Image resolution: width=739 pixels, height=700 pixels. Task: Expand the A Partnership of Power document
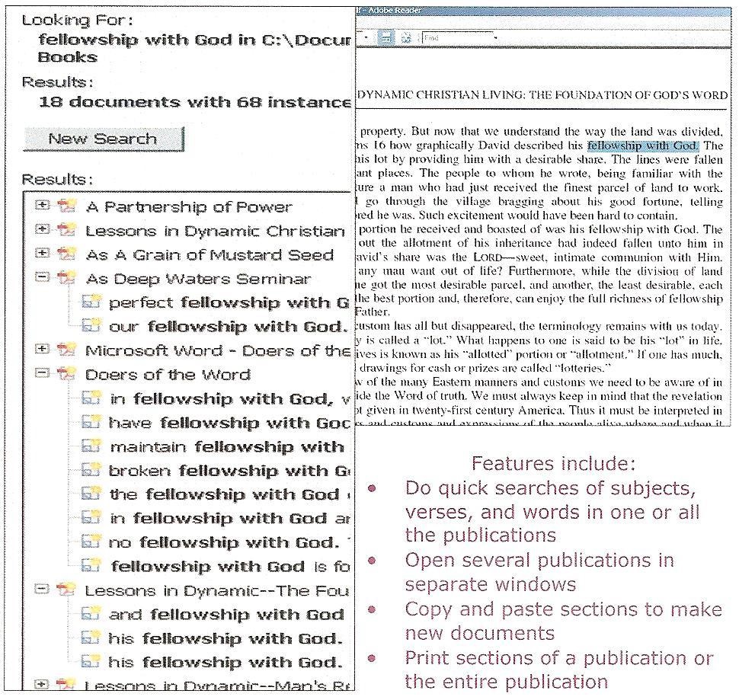[x=43, y=205]
